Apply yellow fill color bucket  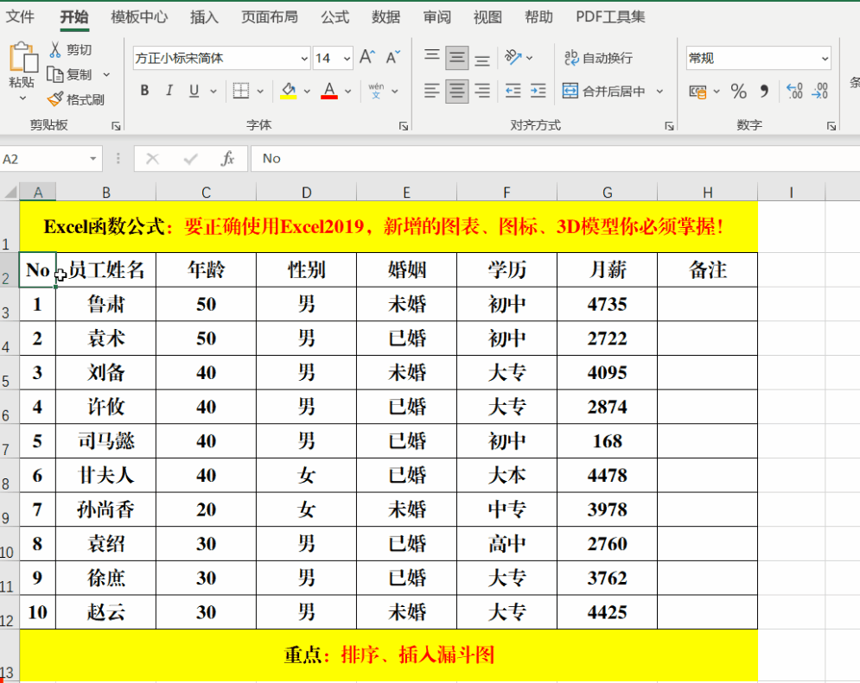[x=289, y=91]
